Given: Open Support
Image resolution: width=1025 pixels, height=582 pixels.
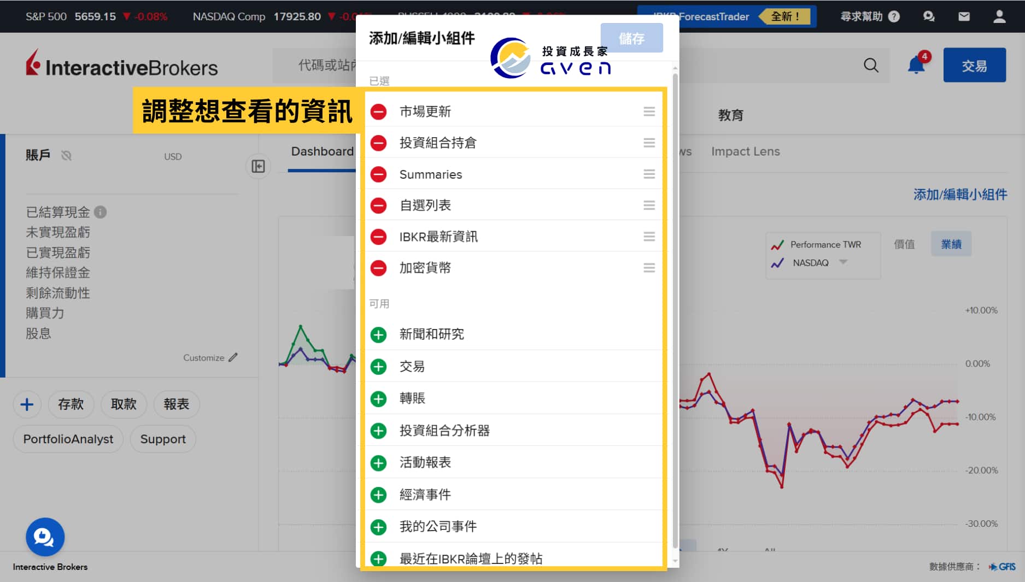Looking at the screenshot, I should click(163, 439).
